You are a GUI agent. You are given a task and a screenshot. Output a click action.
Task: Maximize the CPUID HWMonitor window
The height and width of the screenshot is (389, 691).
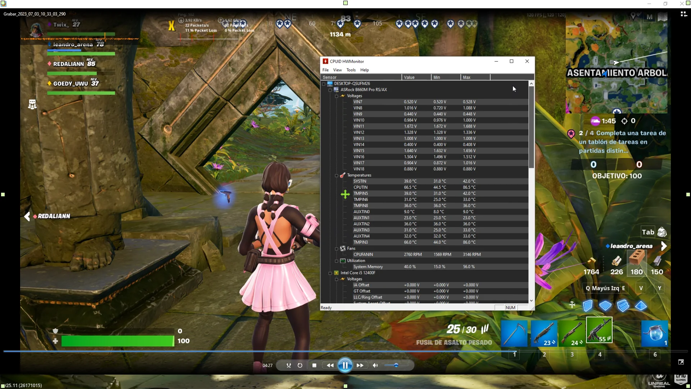pos(511,61)
